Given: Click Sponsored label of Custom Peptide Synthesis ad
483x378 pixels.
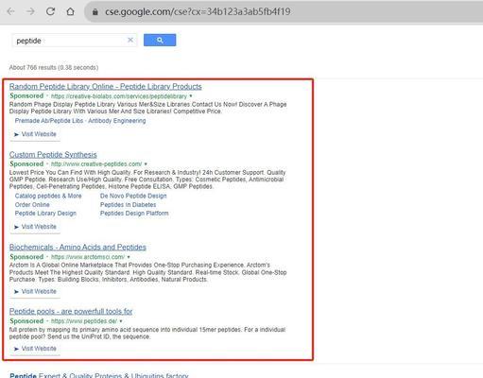Looking at the screenshot, I should (x=26, y=163).
